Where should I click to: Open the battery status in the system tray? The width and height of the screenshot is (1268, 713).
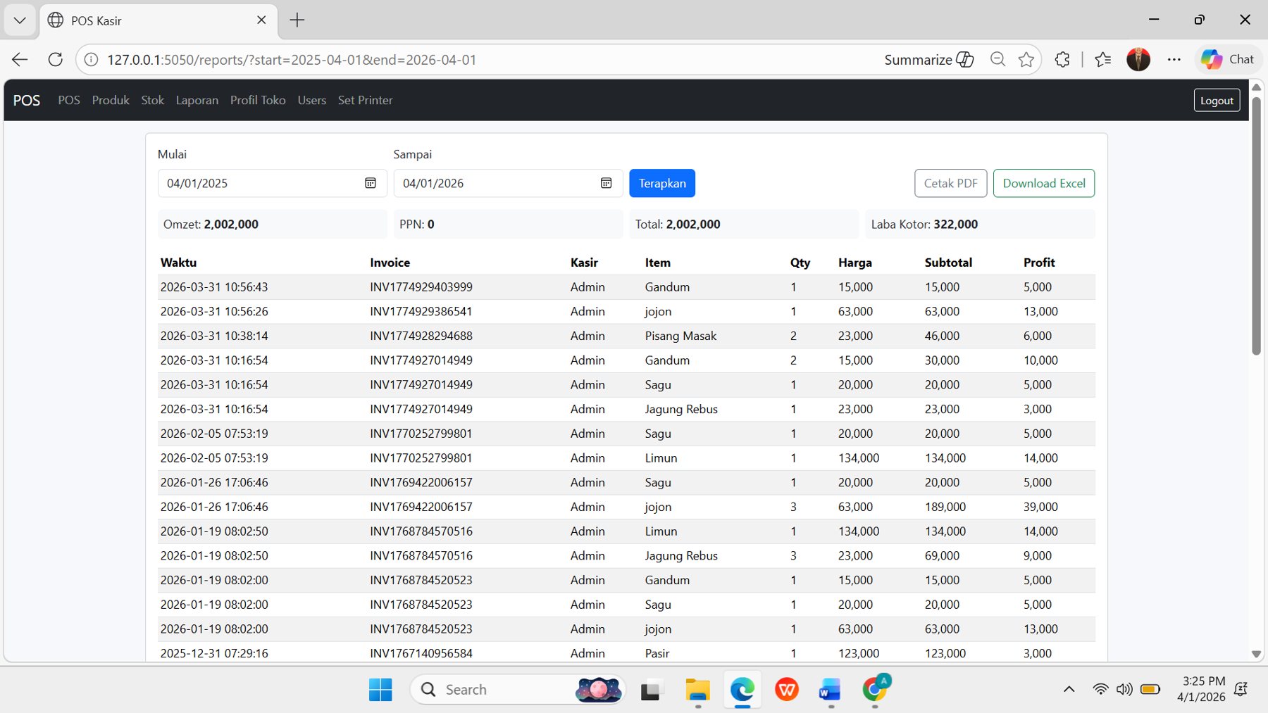1150,690
